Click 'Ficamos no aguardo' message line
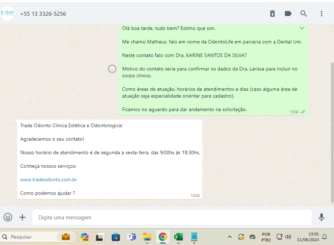Screen dimensions: 334x245 point(185,109)
